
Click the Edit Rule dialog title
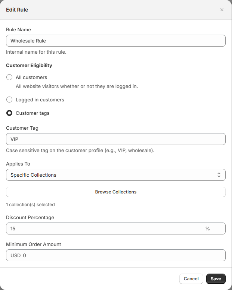coord(17,10)
